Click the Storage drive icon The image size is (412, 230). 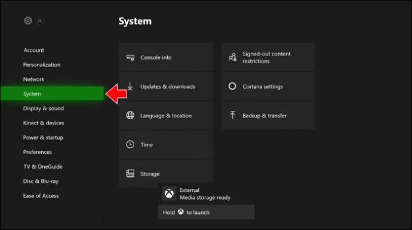(x=130, y=173)
